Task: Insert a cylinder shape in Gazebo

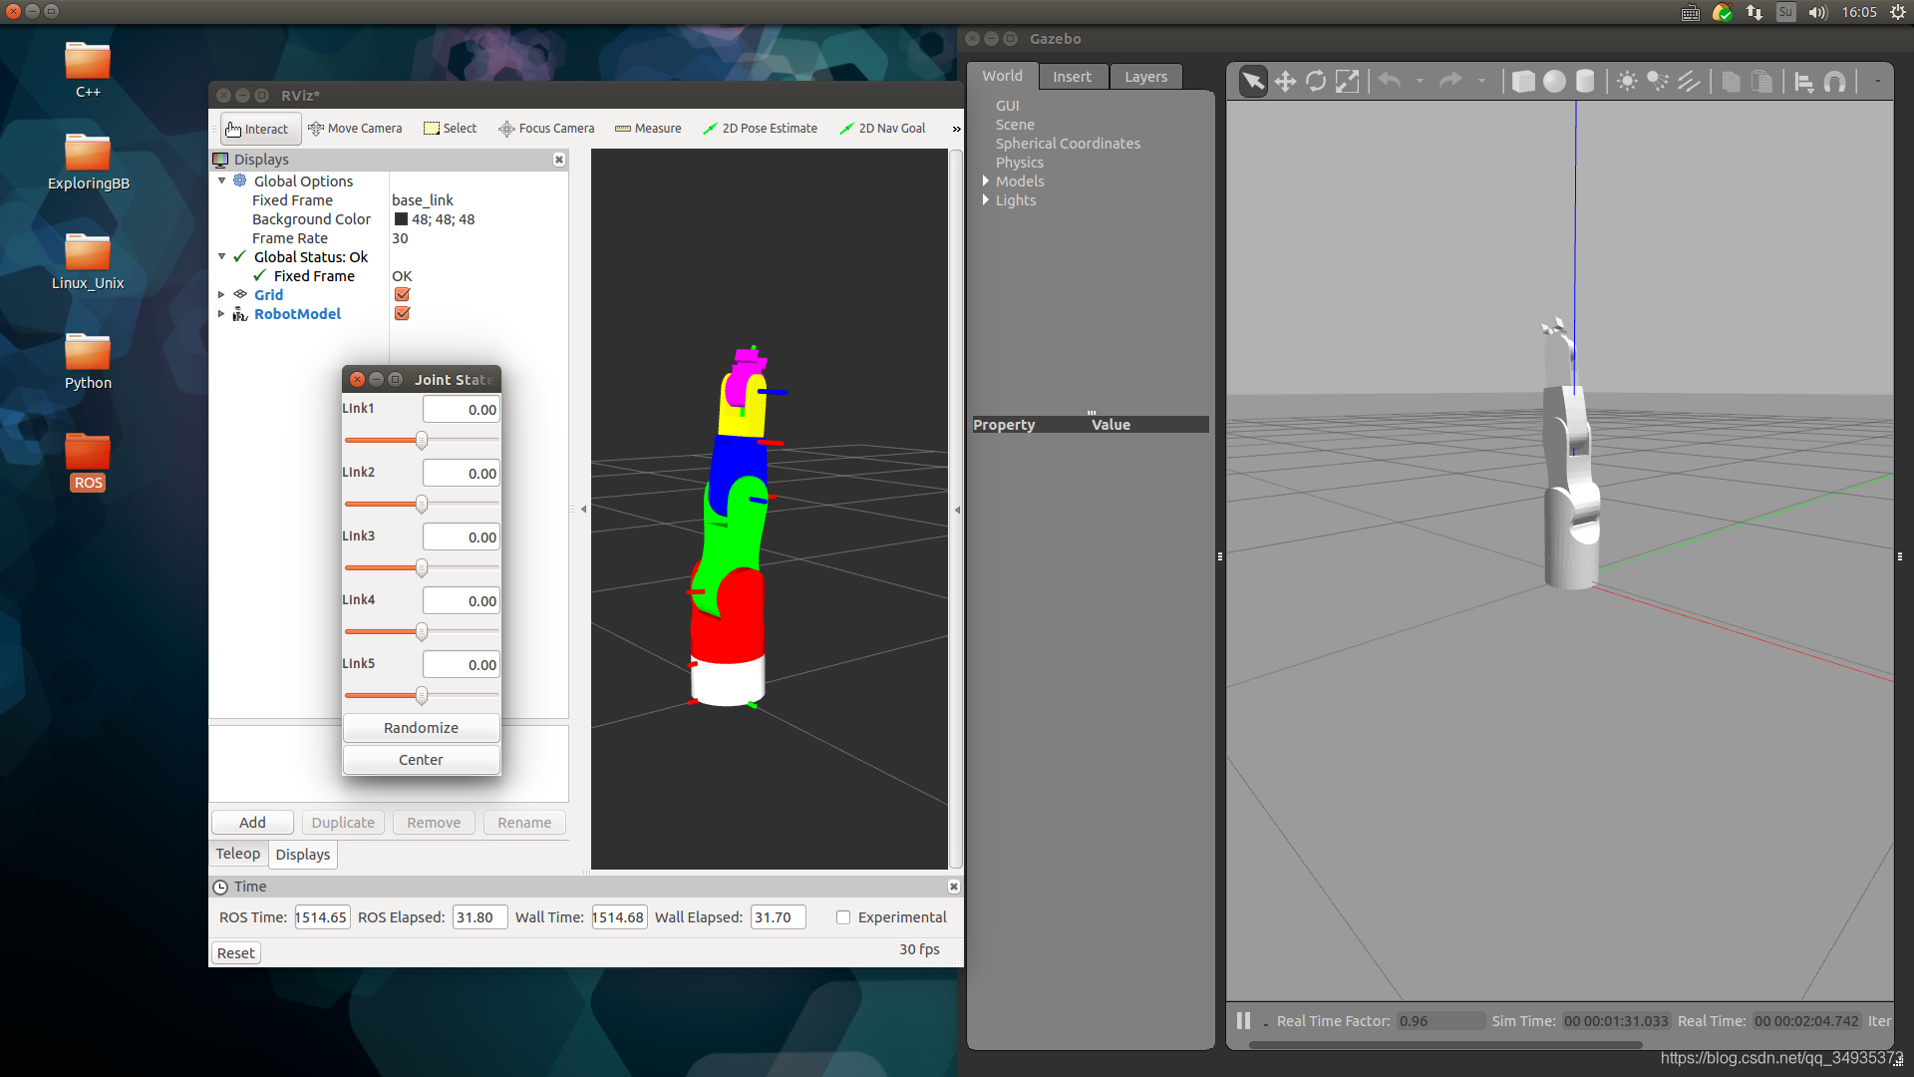Action: (x=1584, y=82)
